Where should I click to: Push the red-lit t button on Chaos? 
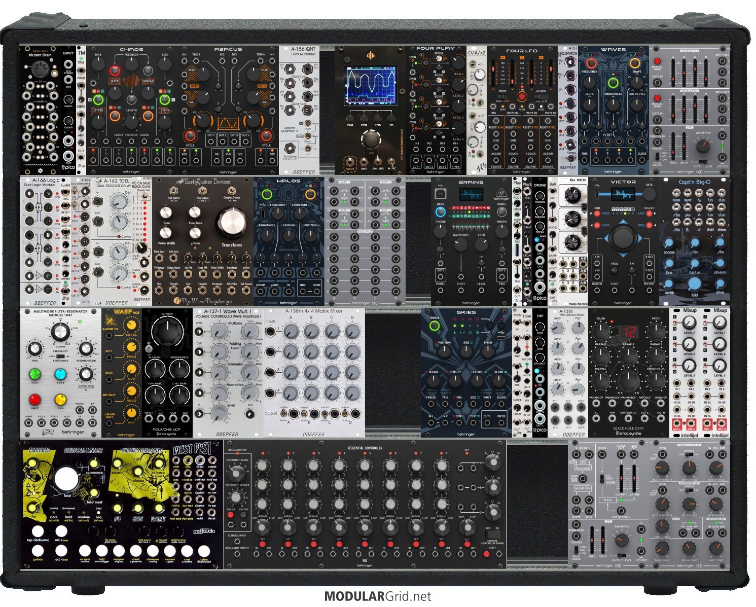(x=115, y=71)
